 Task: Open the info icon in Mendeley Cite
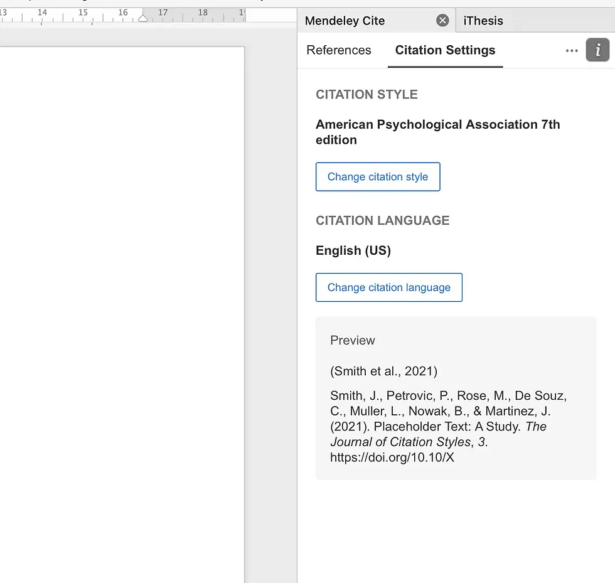click(597, 50)
